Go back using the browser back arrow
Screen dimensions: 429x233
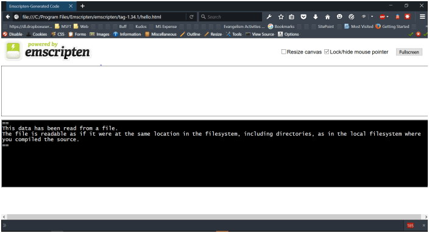tap(8, 17)
